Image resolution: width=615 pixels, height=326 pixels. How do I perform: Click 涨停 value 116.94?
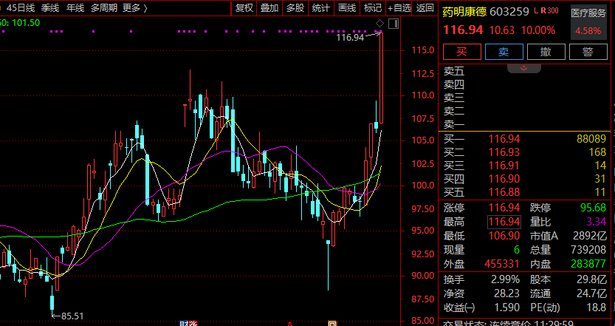coord(504,208)
